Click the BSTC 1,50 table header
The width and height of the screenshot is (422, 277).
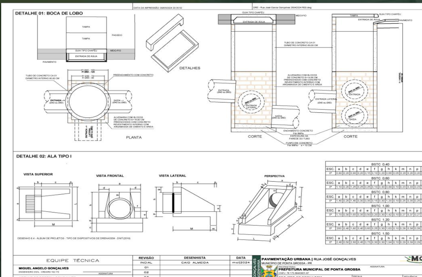tap(380, 233)
